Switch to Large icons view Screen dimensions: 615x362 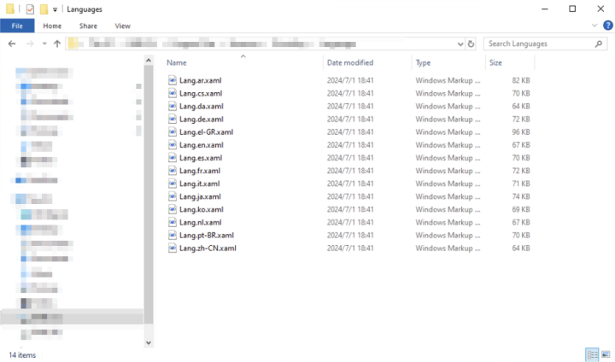click(x=605, y=353)
